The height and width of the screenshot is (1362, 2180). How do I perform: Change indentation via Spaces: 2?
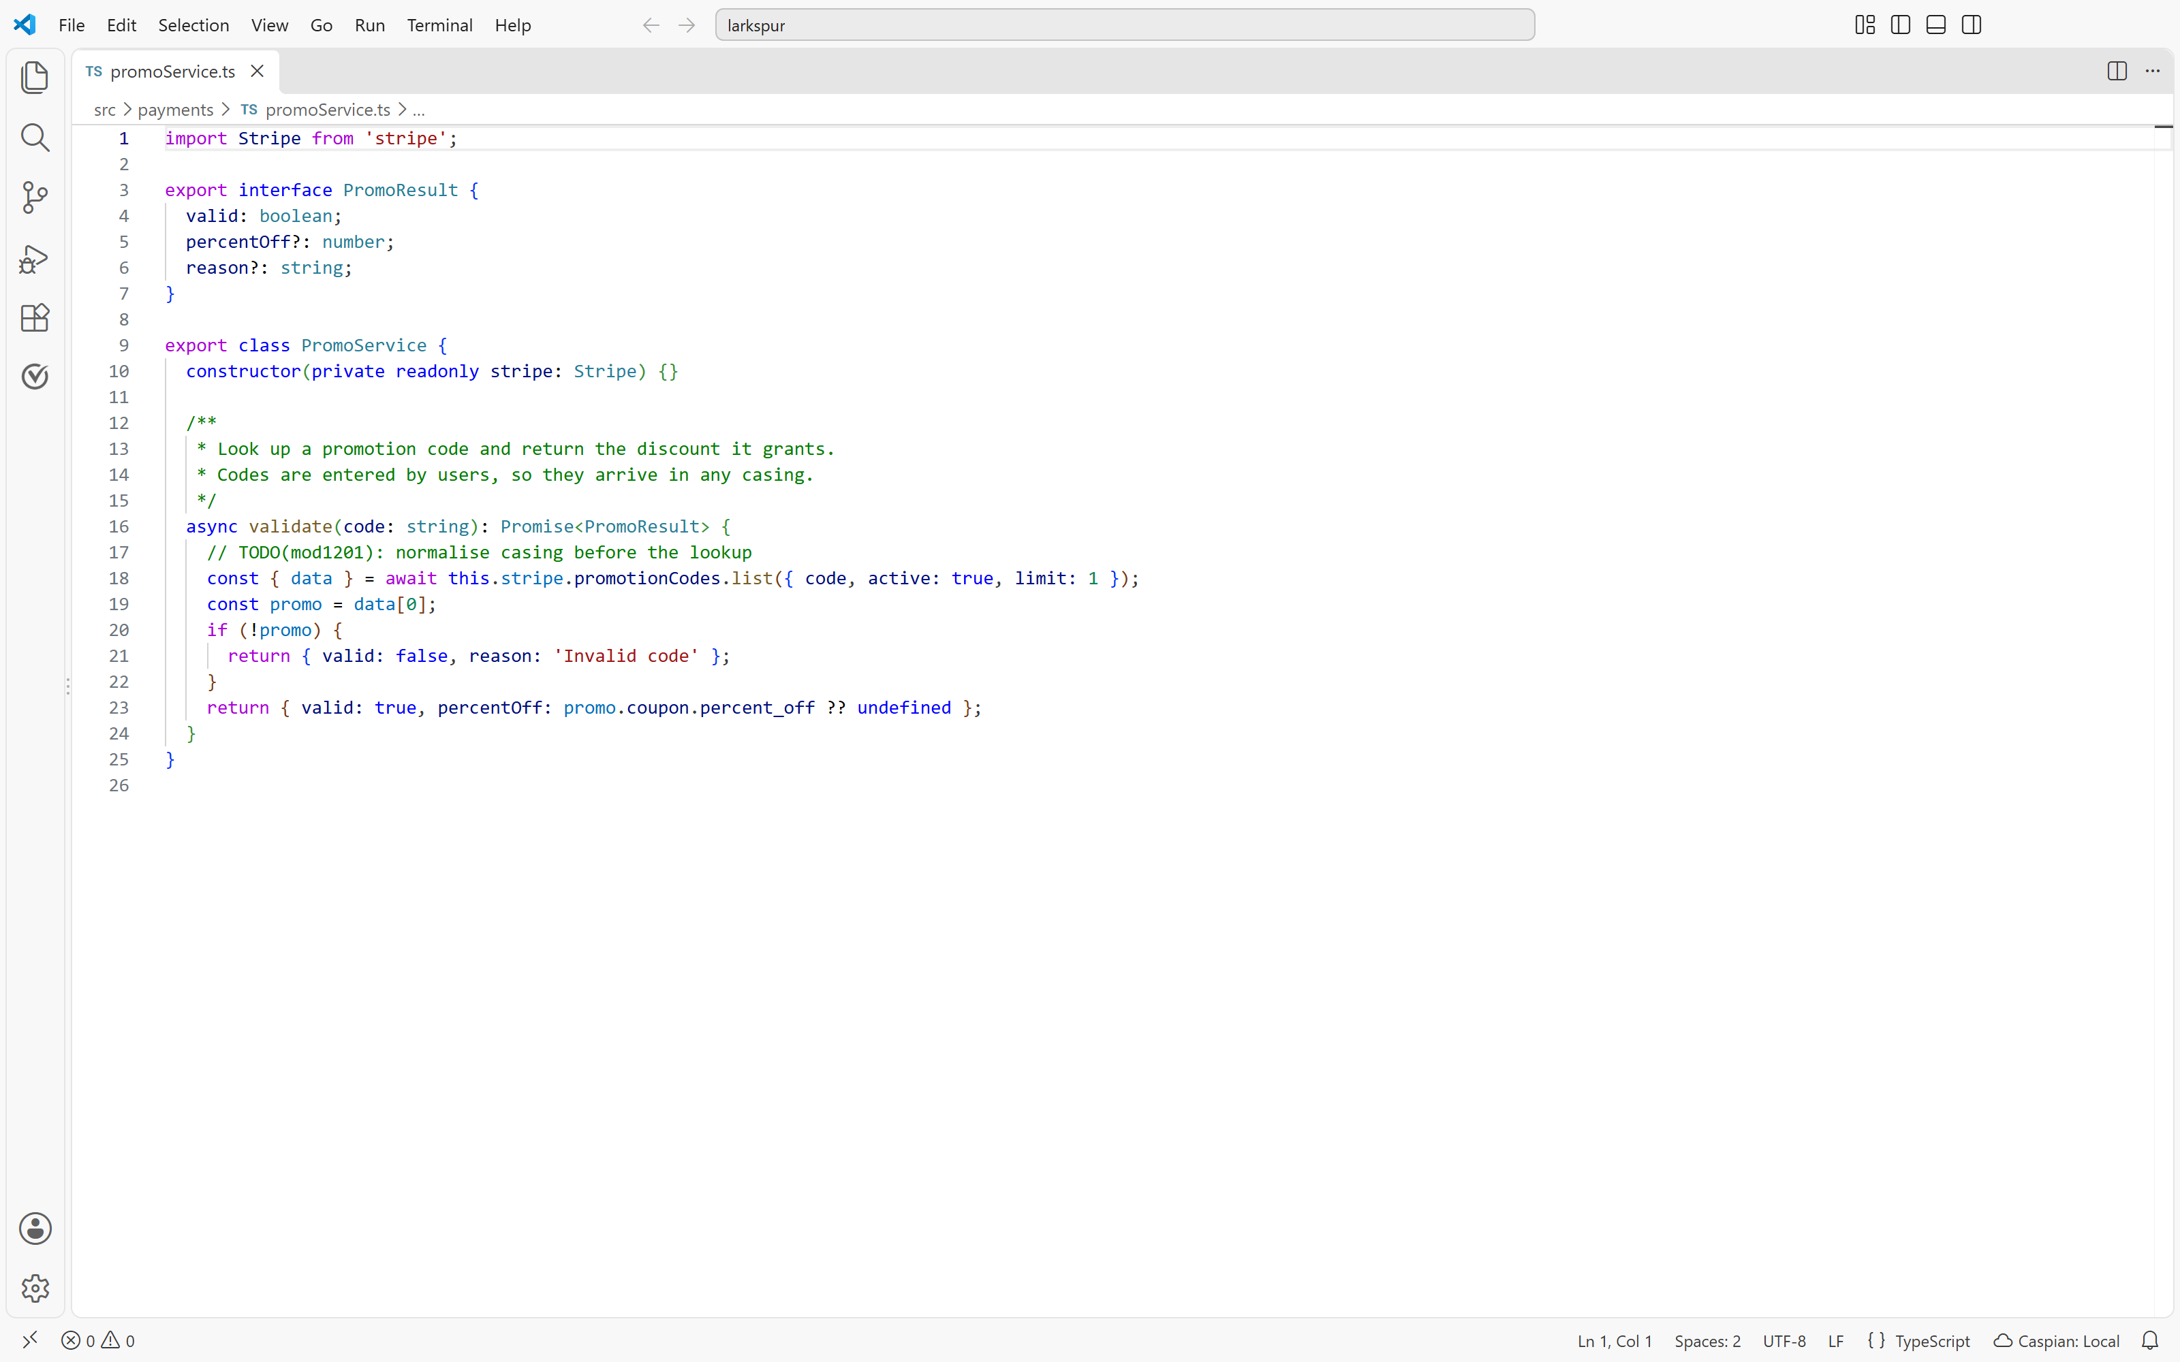point(1707,1340)
